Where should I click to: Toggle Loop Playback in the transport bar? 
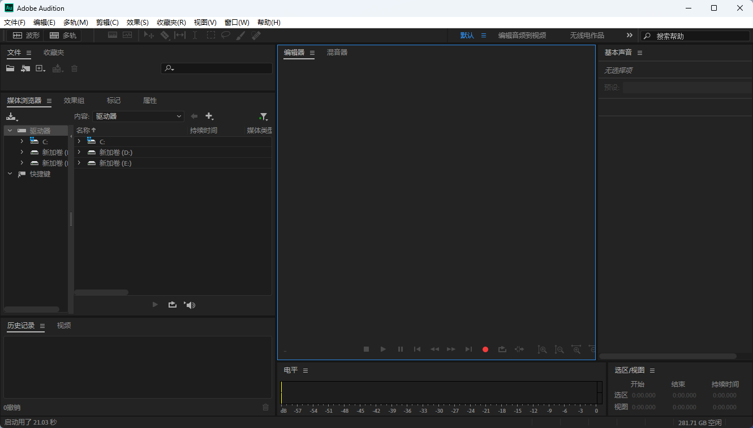[502, 349]
